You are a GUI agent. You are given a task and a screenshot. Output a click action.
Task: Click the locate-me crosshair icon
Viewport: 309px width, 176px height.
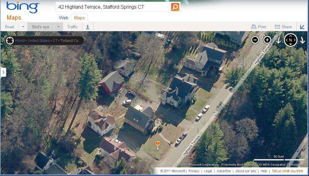10,41
